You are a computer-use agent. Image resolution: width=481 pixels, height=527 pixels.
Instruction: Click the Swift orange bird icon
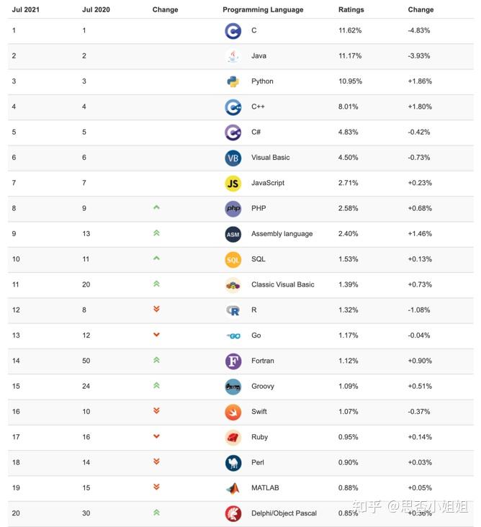233,412
